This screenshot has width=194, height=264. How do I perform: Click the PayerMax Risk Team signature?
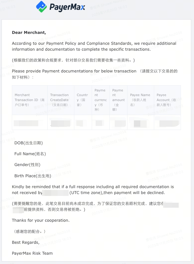click(x=32, y=253)
